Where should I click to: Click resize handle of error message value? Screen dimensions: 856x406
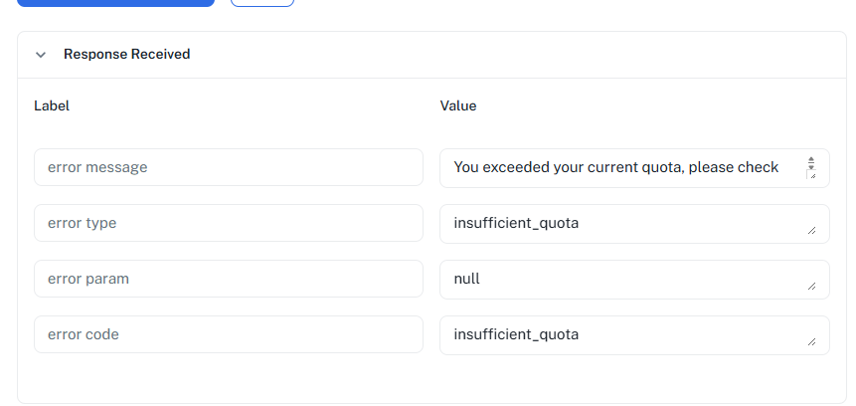pyautogui.click(x=811, y=175)
